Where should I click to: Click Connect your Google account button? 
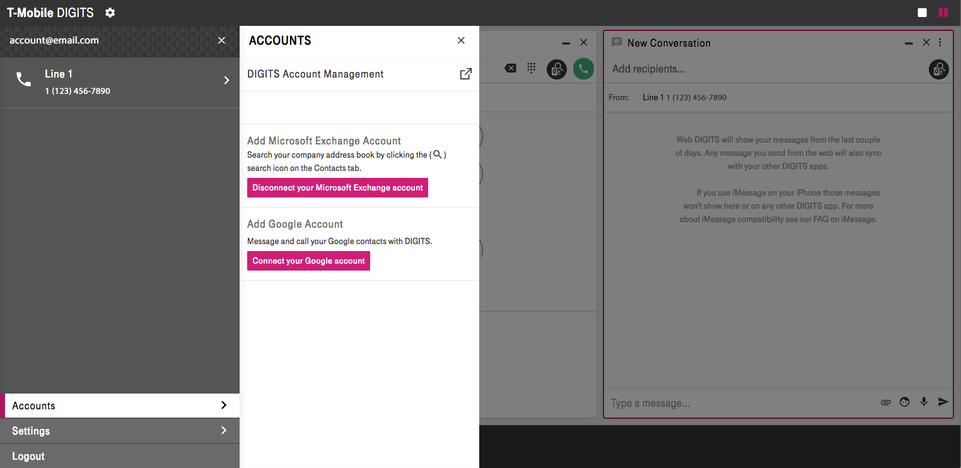(x=308, y=261)
